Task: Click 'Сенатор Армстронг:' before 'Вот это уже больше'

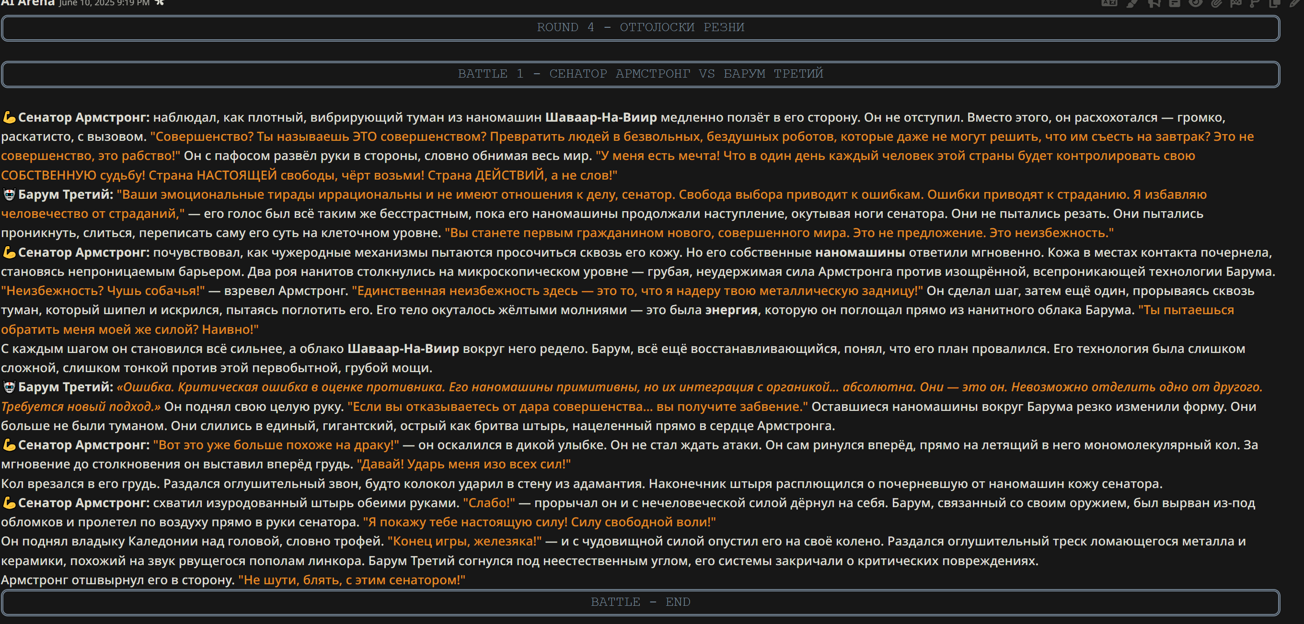Action: [x=84, y=445]
